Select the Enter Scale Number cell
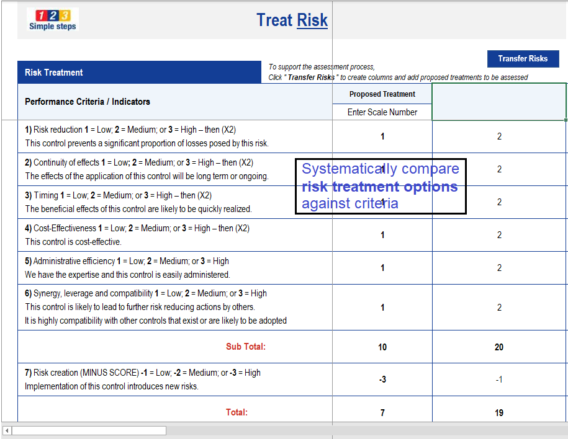This screenshot has width=568, height=439. point(382,112)
